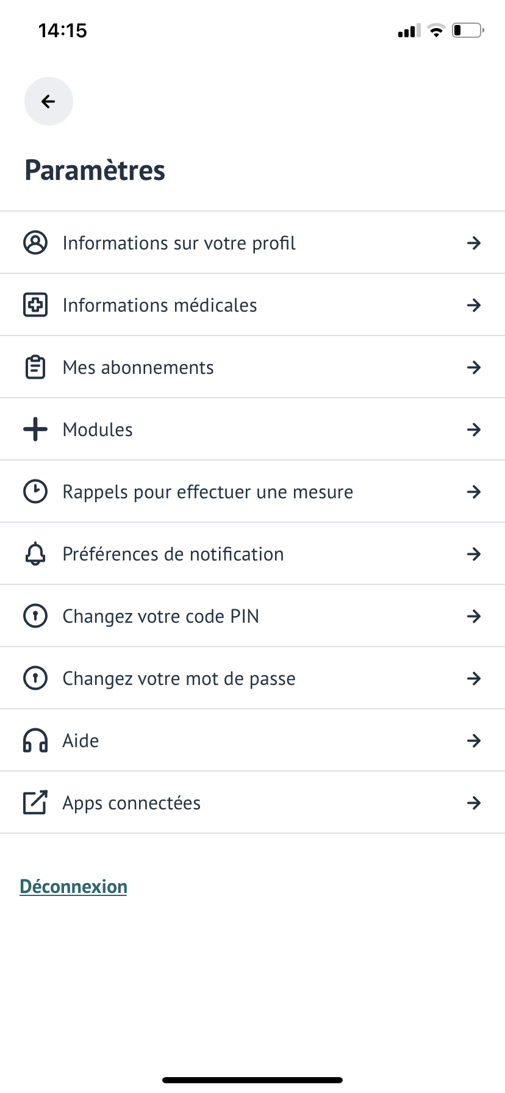505x1093 pixels.
Task: Tap the medical cross icon
Action: click(35, 305)
